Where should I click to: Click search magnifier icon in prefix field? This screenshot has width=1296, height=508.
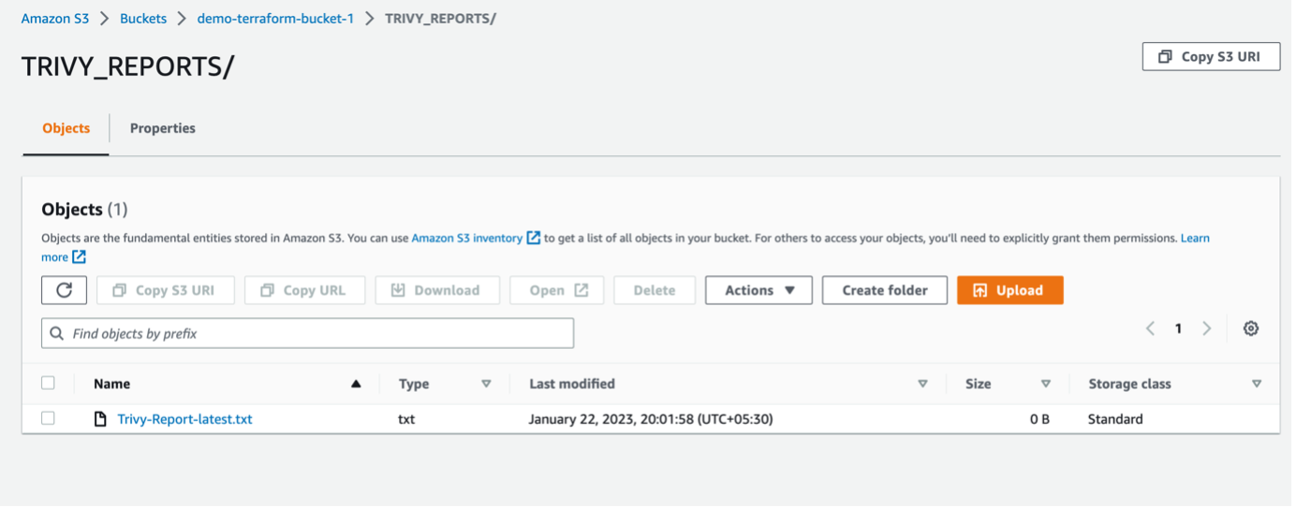pyautogui.click(x=57, y=333)
